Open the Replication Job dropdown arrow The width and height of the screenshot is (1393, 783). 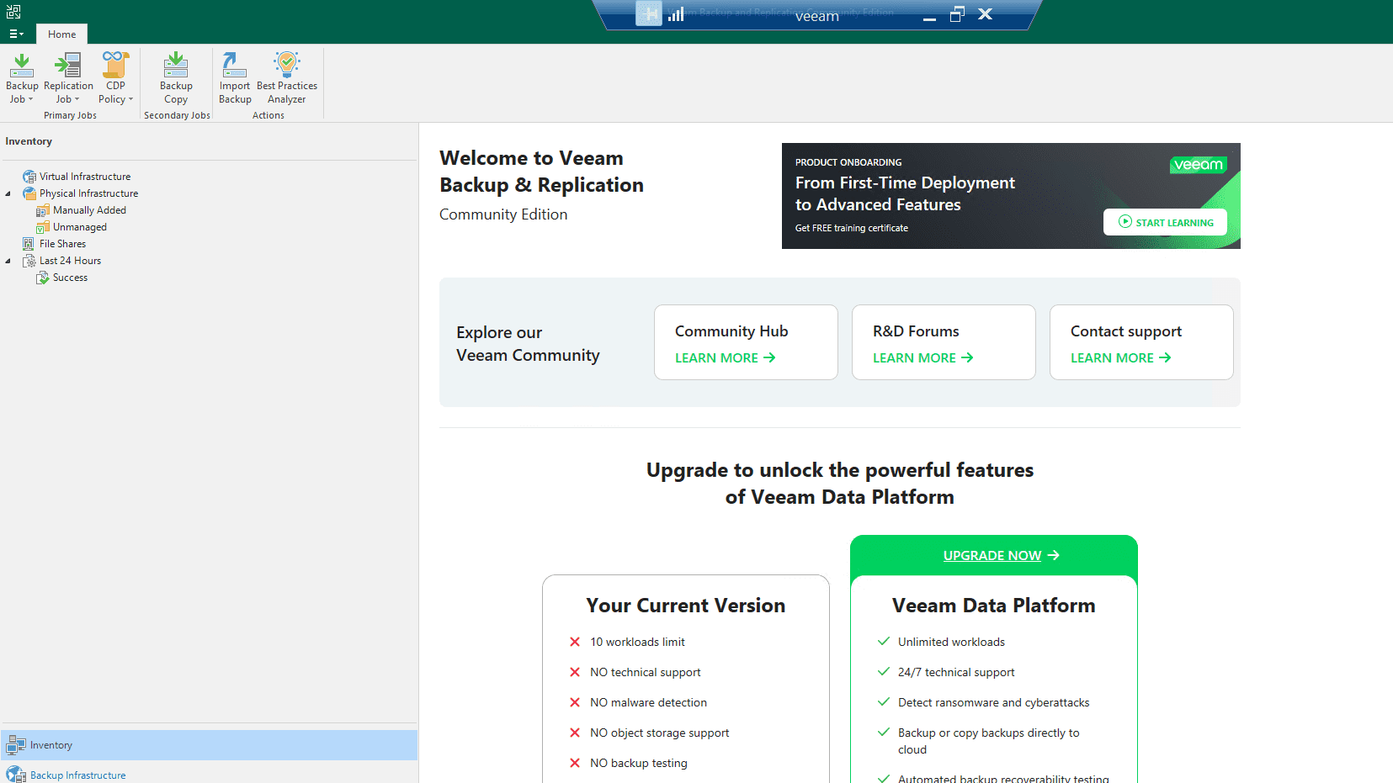click(77, 99)
